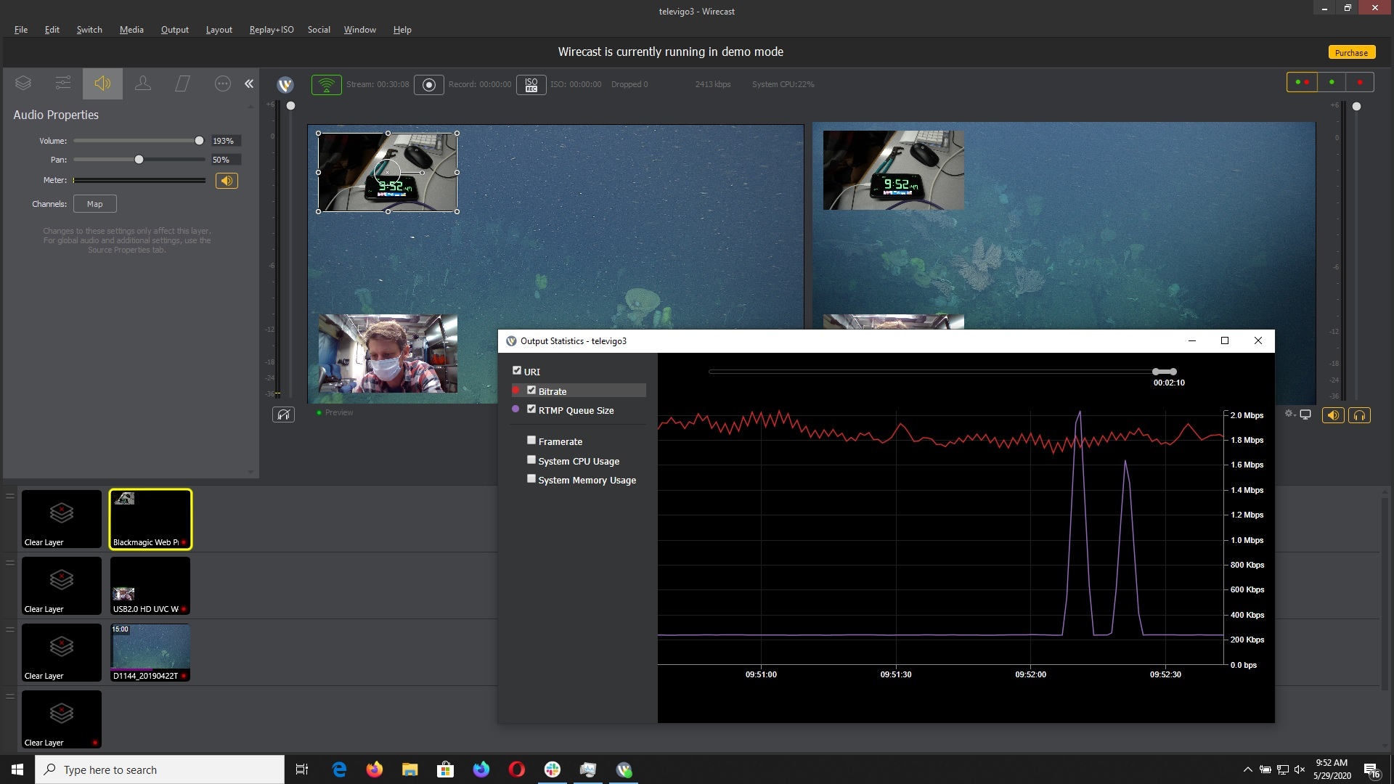
Task: Adjust the Volume slider handle
Action: (199, 141)
